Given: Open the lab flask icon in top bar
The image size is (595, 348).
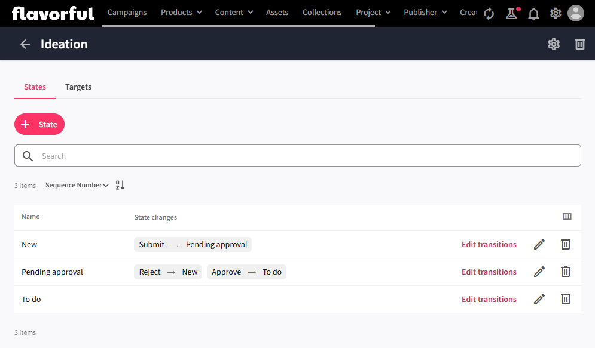Looking at the screenshot, I should tap(511, 13).
